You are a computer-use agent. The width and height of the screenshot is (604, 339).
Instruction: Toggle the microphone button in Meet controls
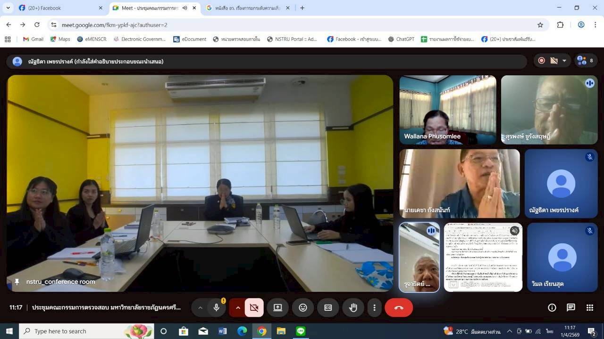pos(217,307)
